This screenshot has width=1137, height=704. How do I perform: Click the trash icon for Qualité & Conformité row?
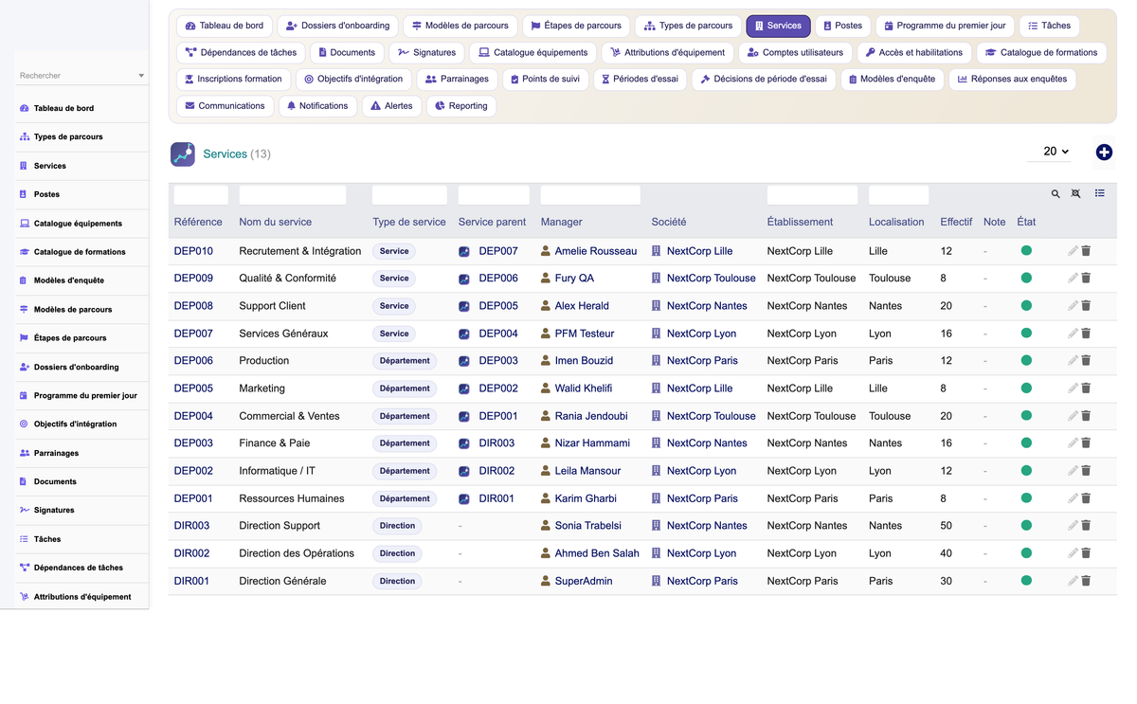pos(1086,279)
